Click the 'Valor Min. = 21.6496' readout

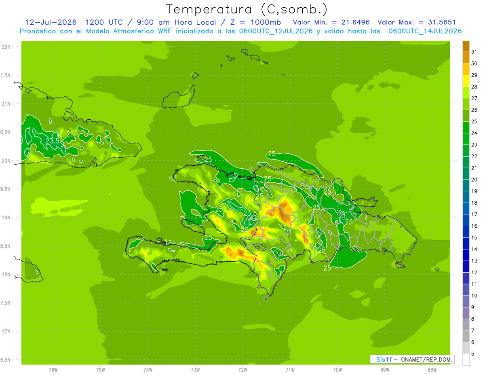[331, 22]
